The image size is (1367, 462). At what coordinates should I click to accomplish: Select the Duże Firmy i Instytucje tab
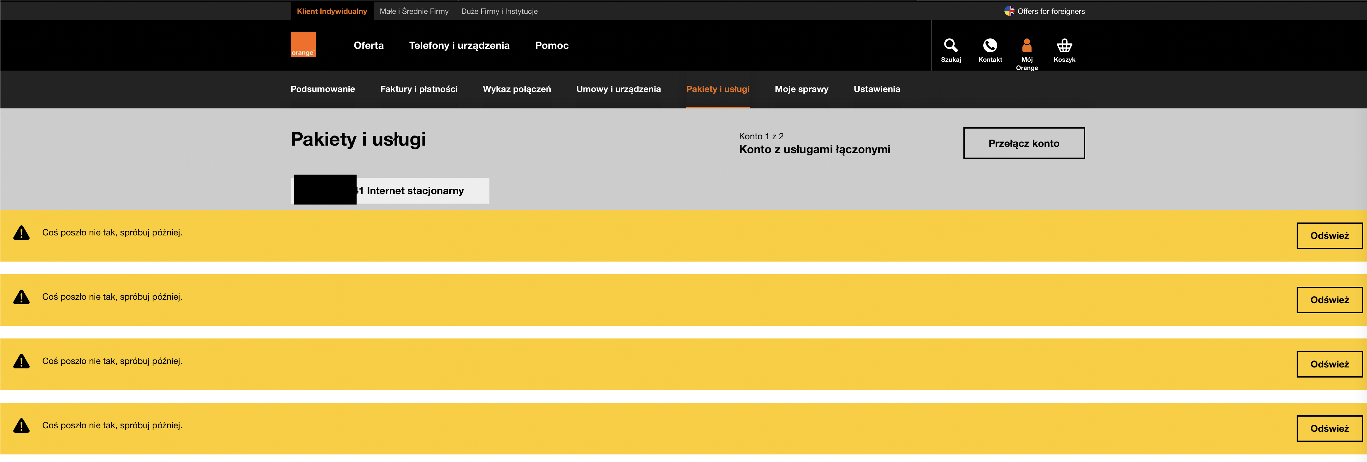click(499, 11)
